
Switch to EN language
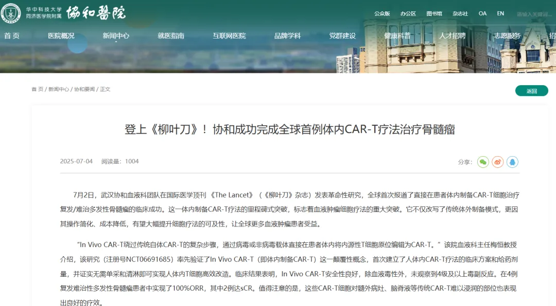coord(501,13)
